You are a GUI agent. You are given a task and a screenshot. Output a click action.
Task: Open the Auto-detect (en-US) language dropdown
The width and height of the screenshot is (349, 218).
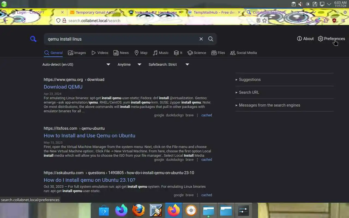tap(76, 65)
